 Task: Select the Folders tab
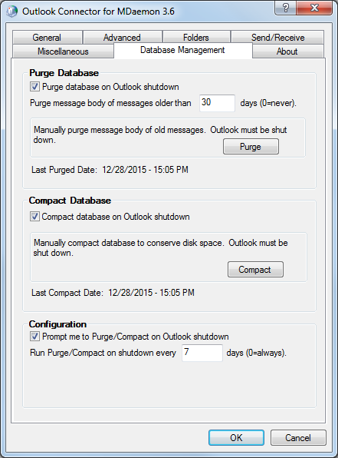(x=196, y=38)
